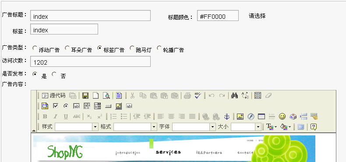This screenshot has width=346, height=162.
Task: Insert a special character icon
Action: [x=293, y=117]
